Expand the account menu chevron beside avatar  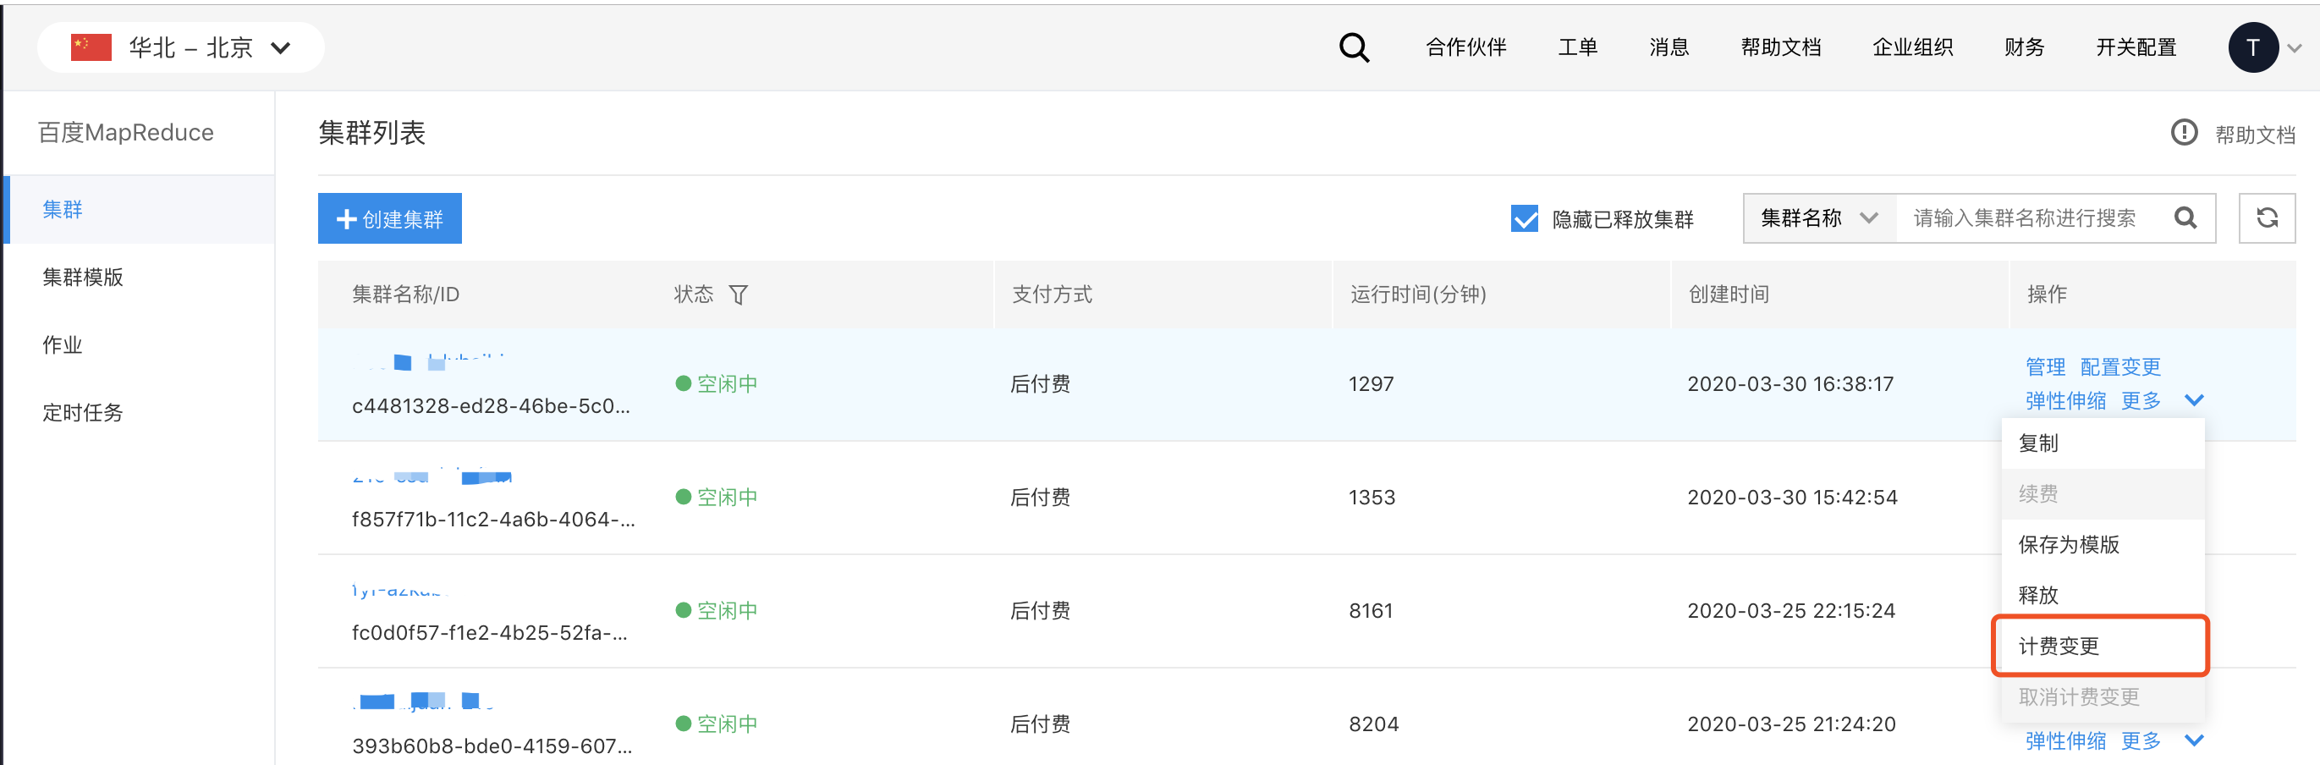pos(2295,48)
